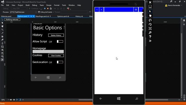Viewport: 186px width, 105px height.
Task: Toggle snapping to snaplines
Action: click(x=17, y=100)
